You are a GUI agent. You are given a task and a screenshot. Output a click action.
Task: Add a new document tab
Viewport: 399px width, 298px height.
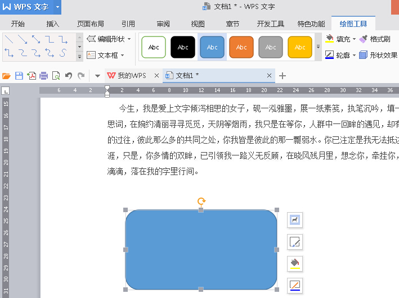click(x=283, y=76)
